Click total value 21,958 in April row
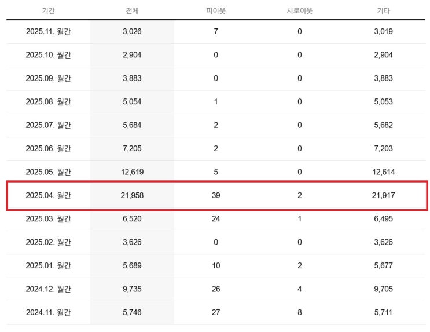The height and width of the screenshot is (332, 430). pos(132,195)
